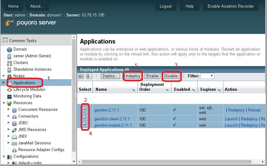Click the Payara server fish logo

(9, 23)
